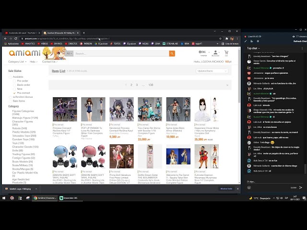Go to results page 2
The image size is (307, 230).
[x=131, y=85]
